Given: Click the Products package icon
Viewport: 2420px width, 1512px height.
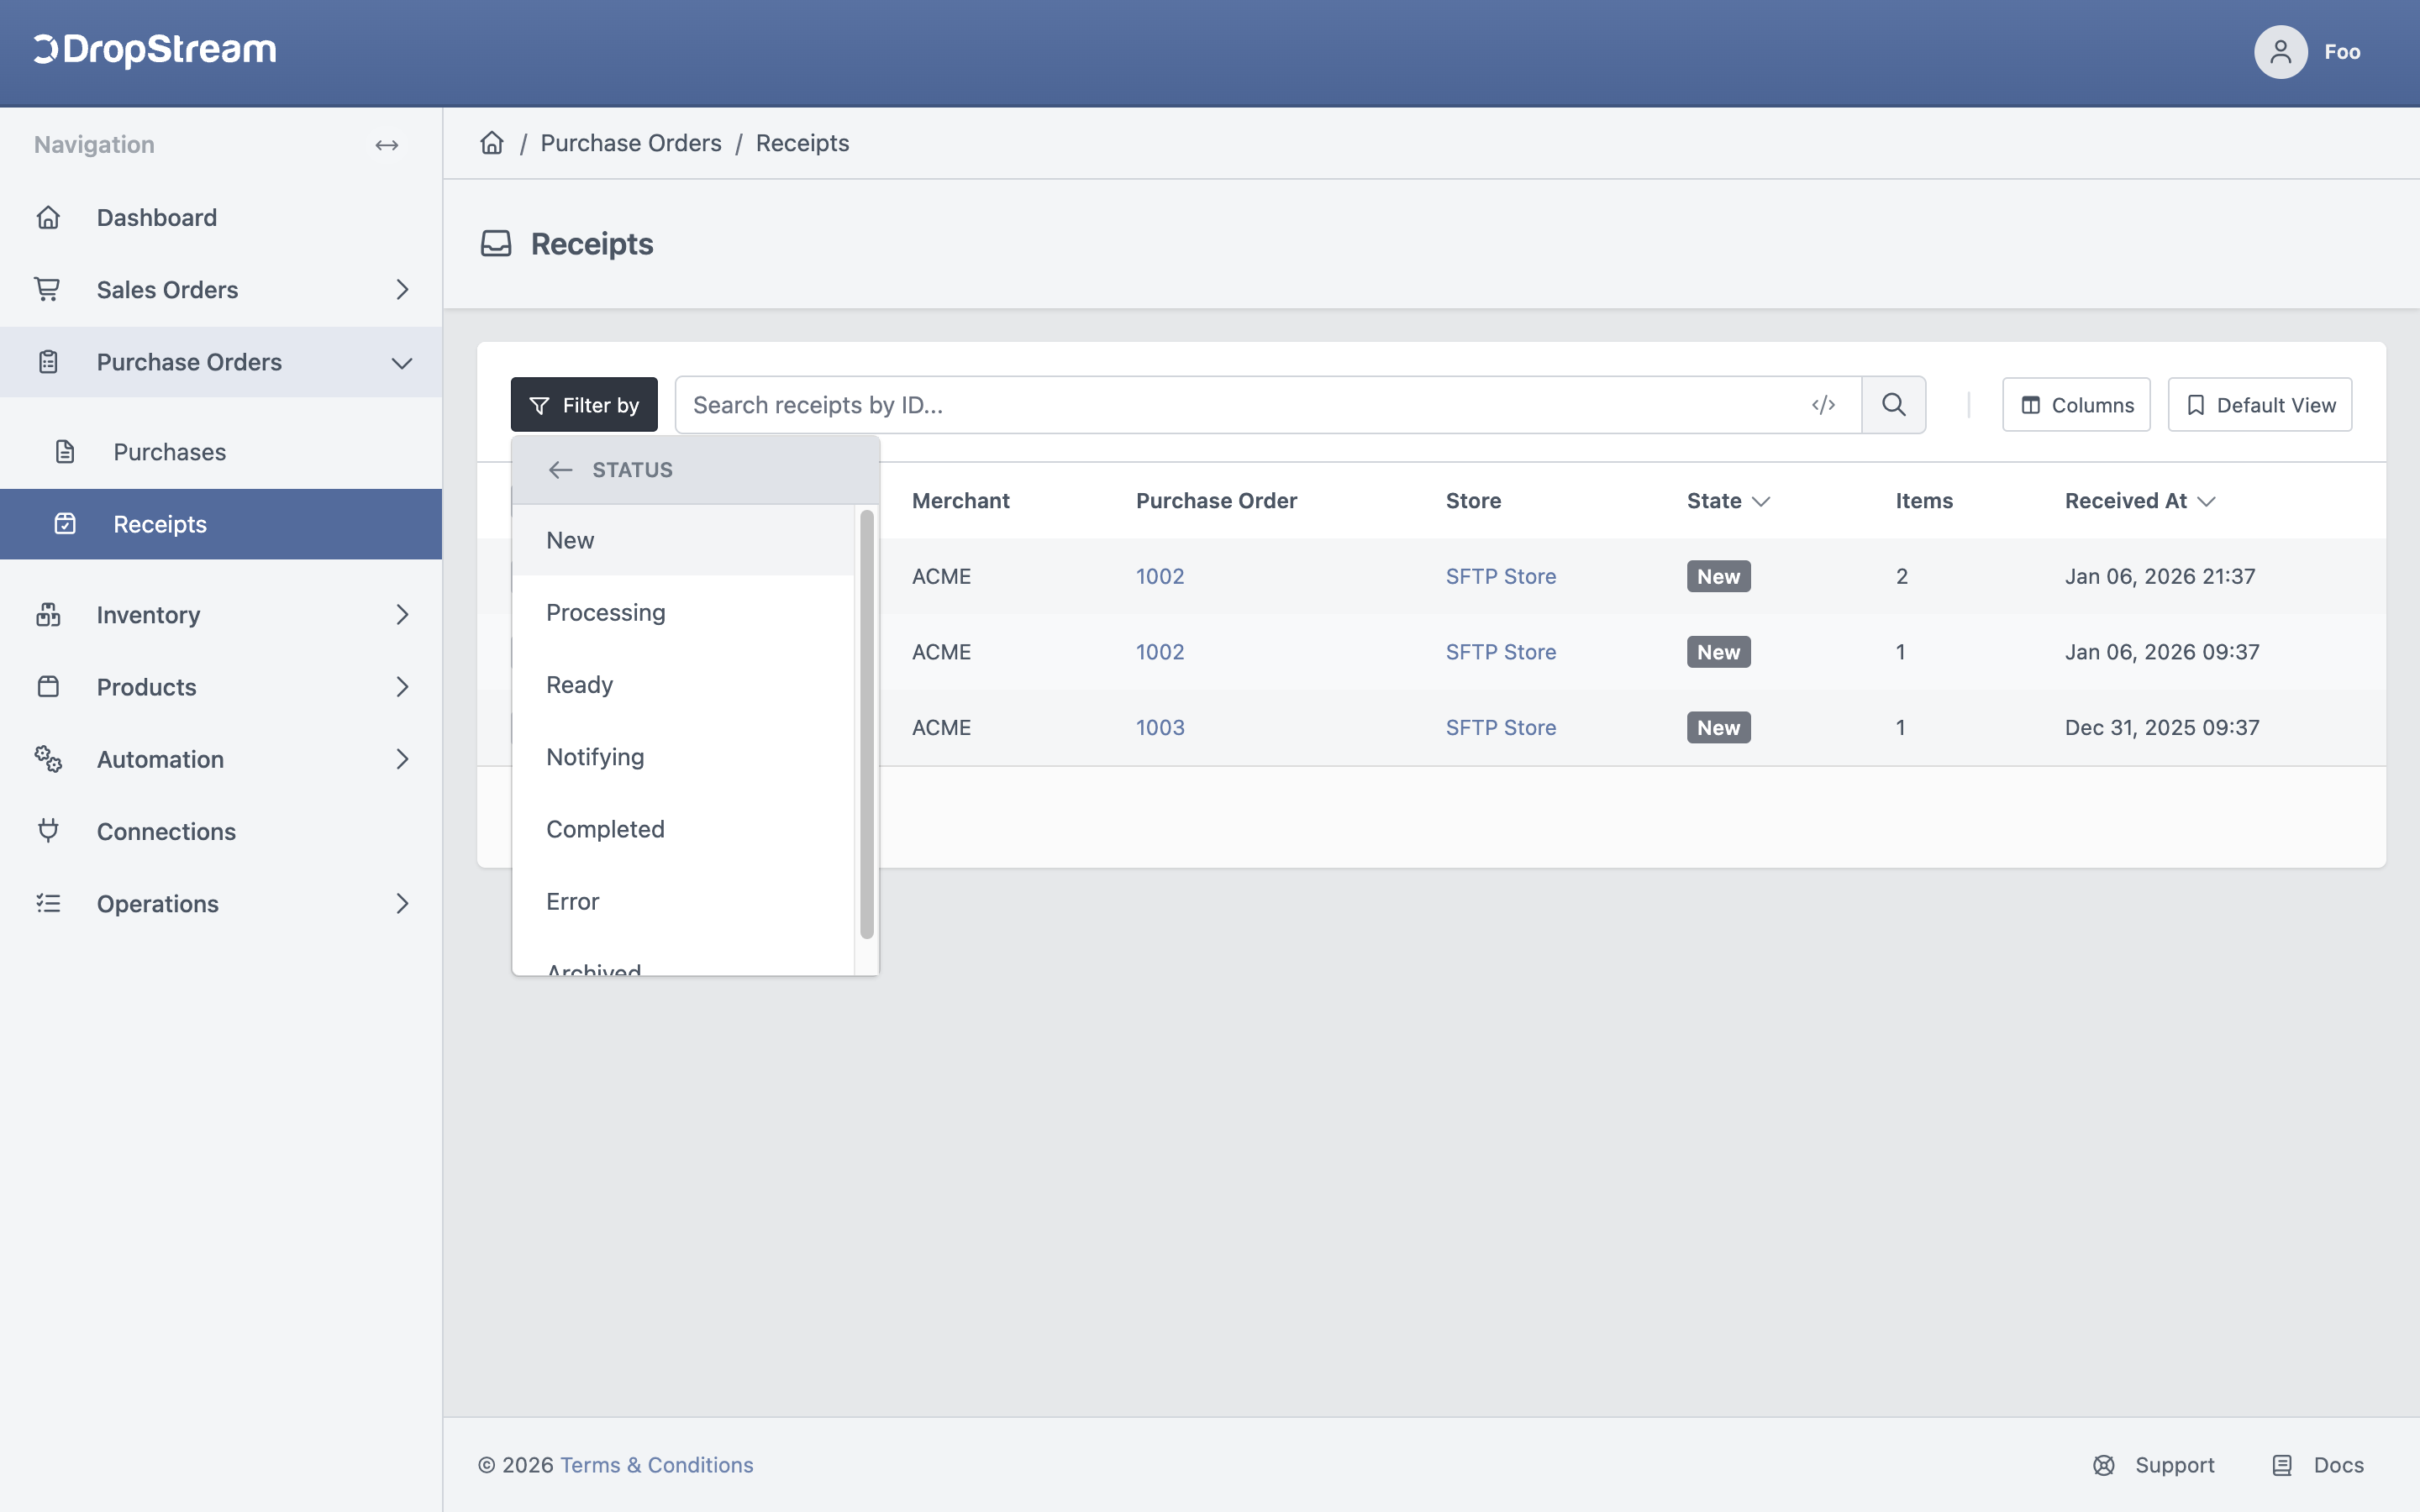Looking at the screenshot, I should (x=48, y=686).
